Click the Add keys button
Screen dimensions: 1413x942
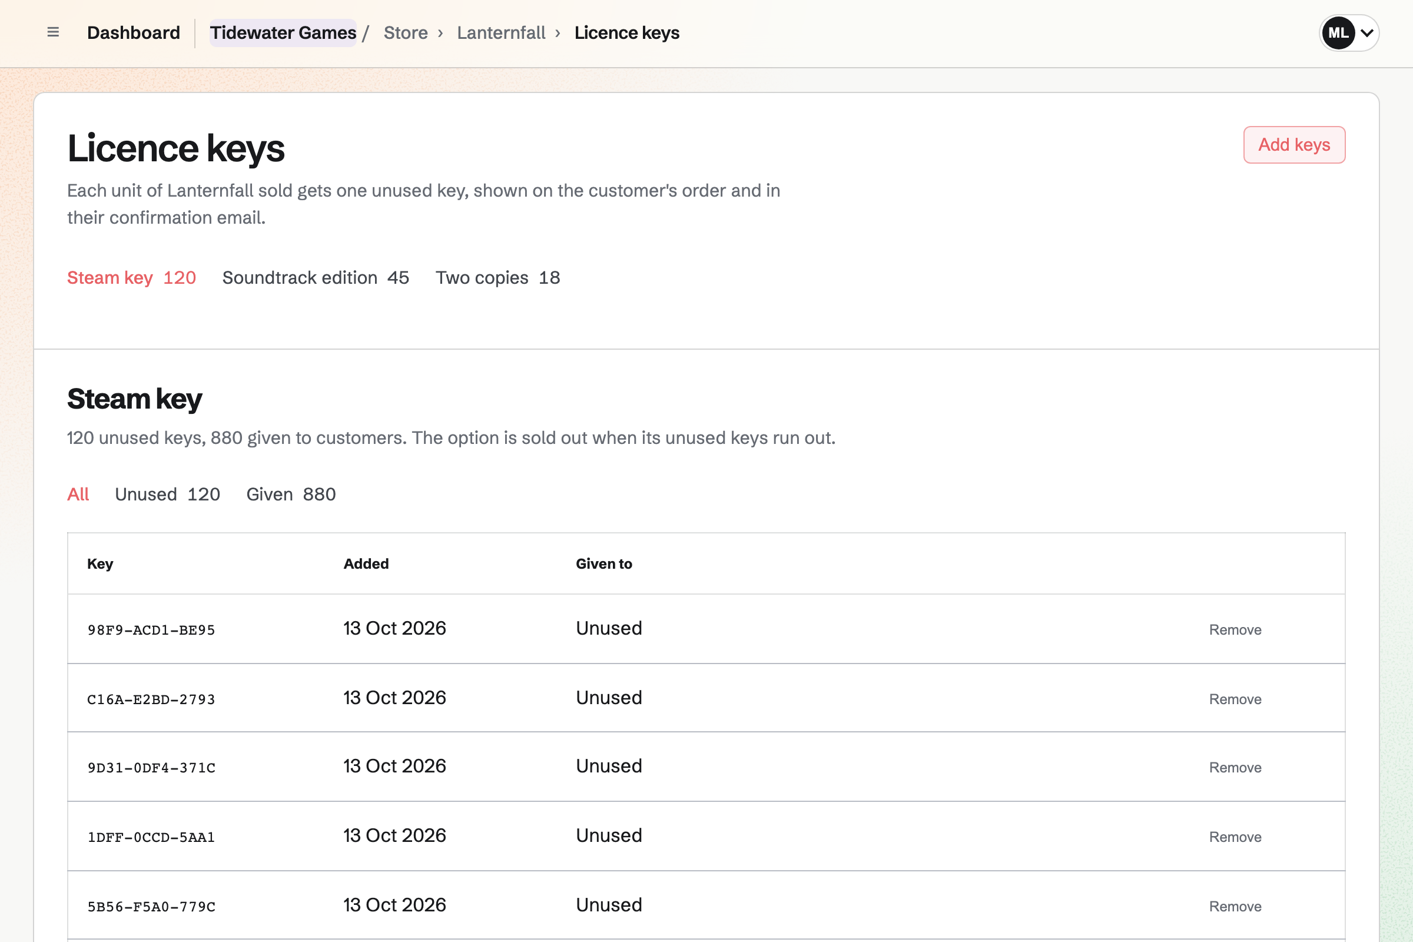coord(1294,145)
